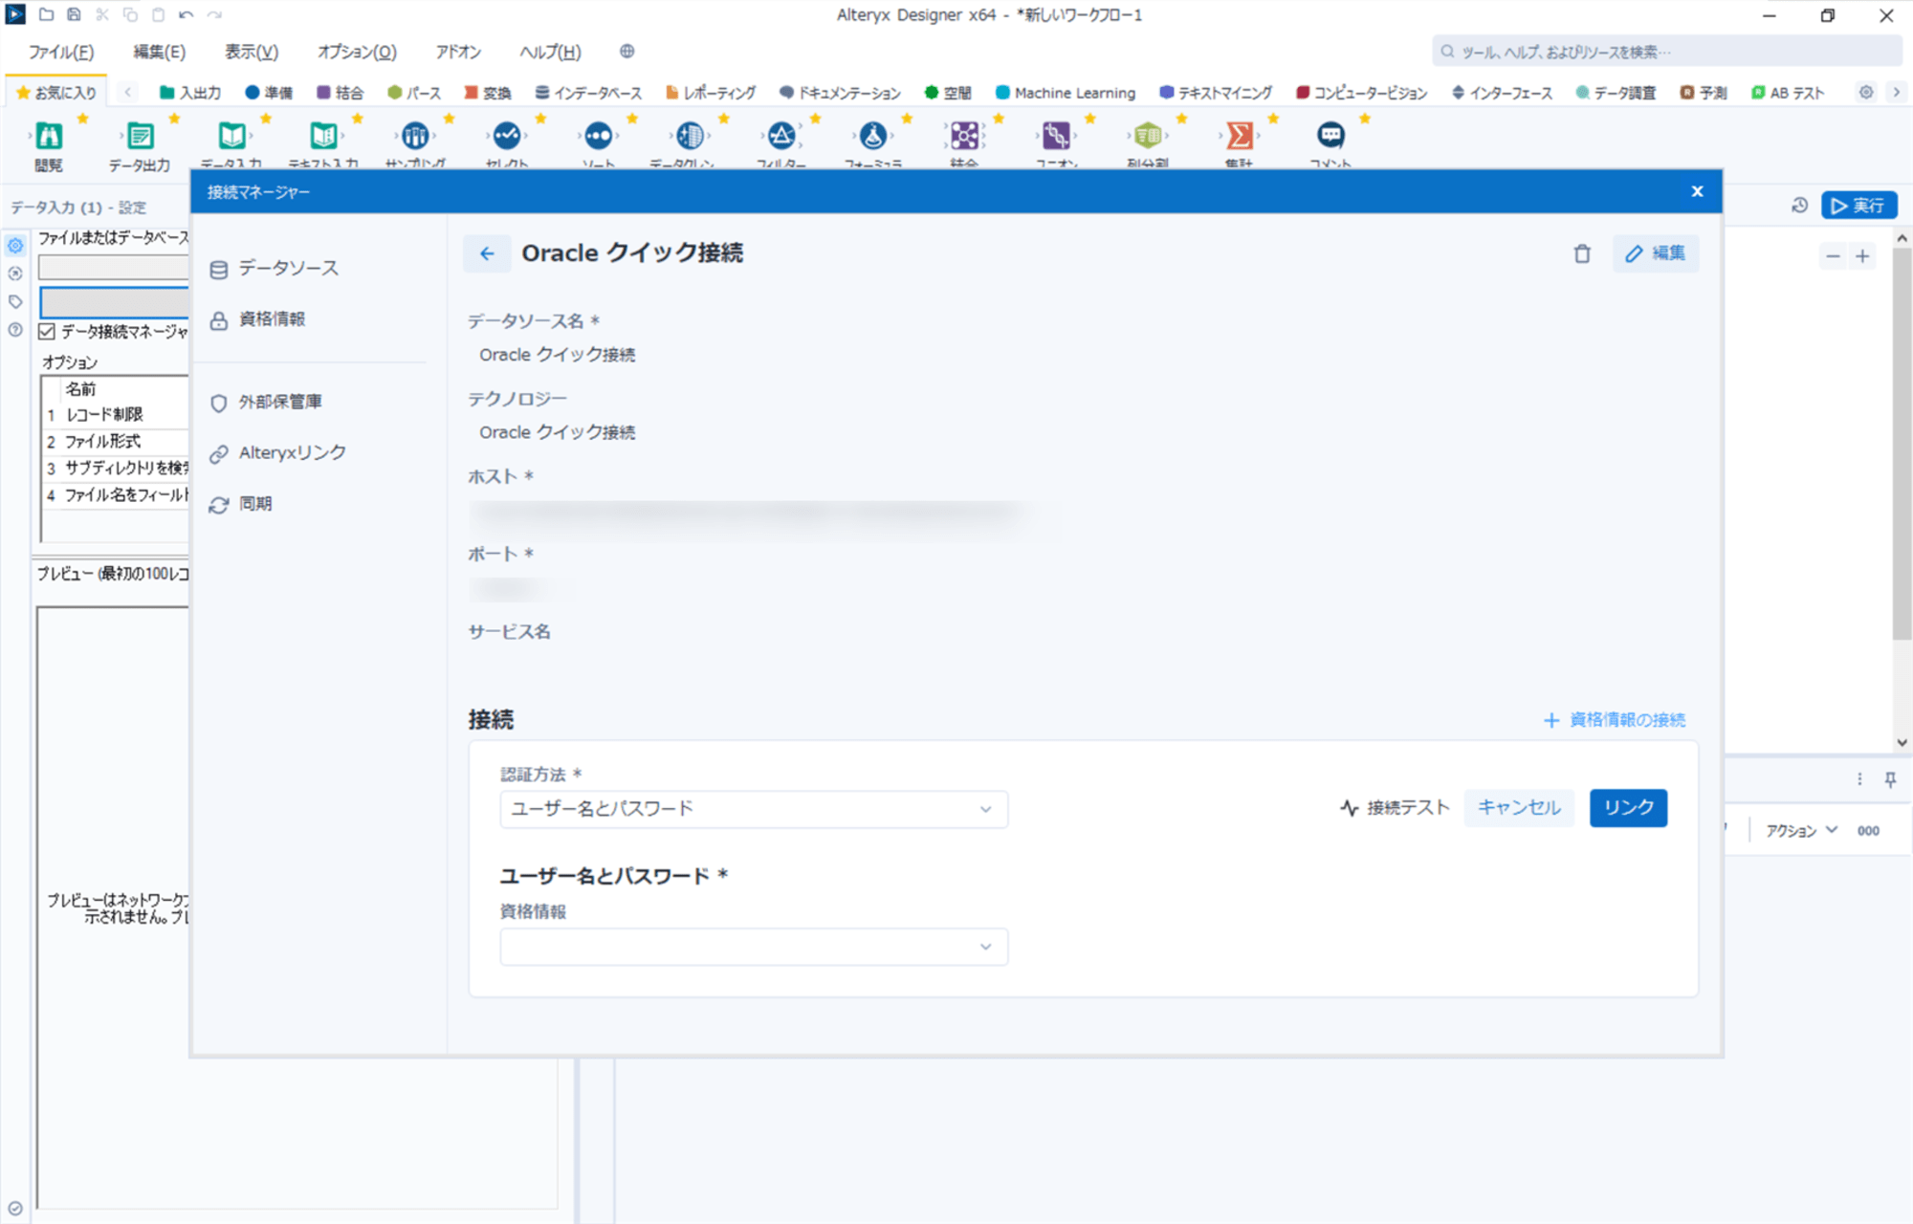The width and height of the screenshot is (1913, 1224).
Task: Click the undo icon in title bar
Action: (186, 14)
